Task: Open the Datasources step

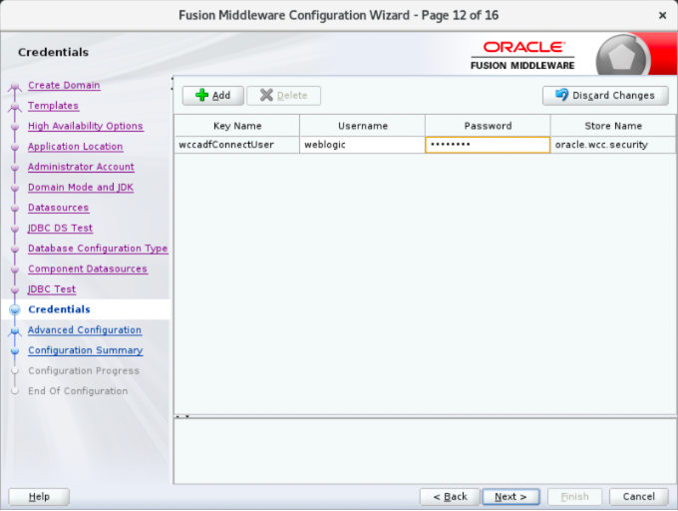Action: [x=59, y=208]
